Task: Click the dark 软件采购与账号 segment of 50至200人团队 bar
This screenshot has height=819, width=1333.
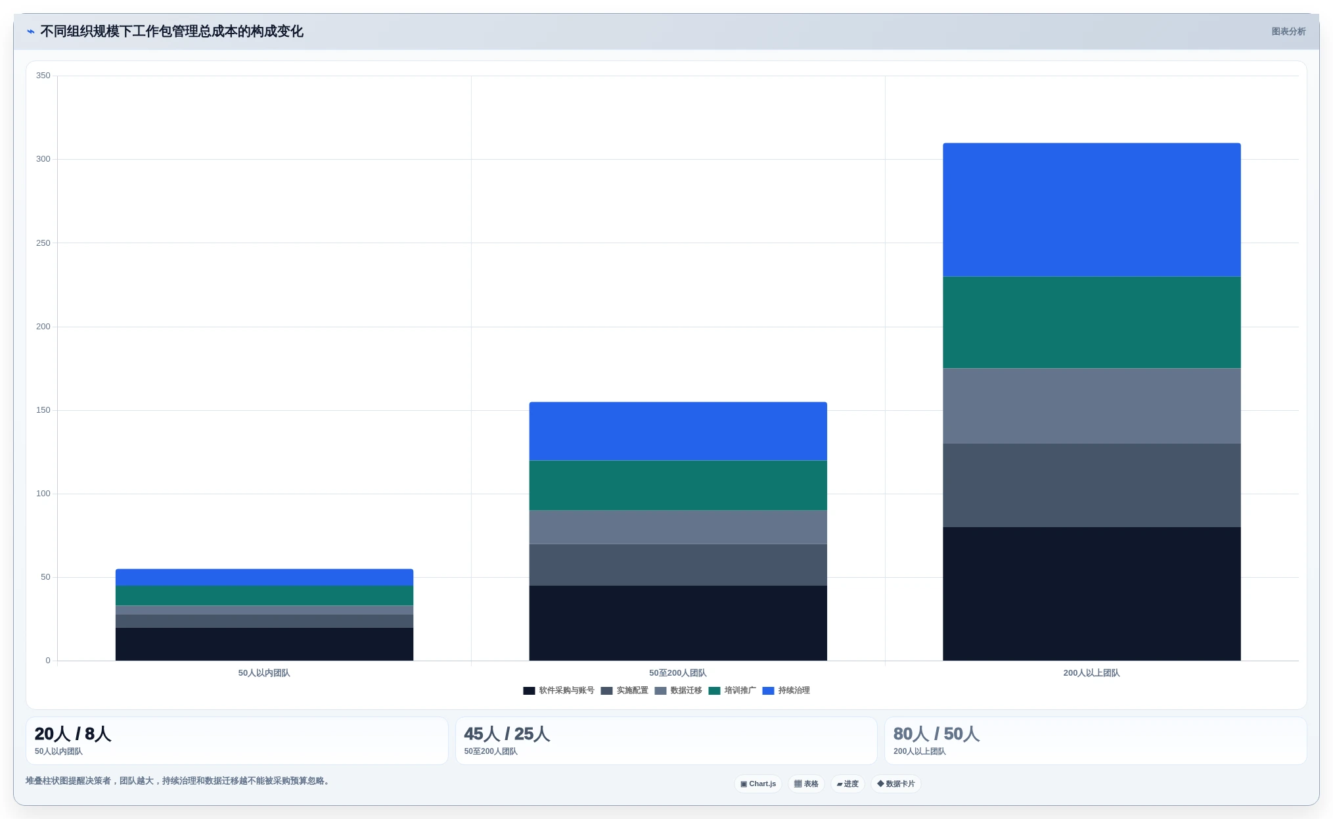Action: point(678,623)
